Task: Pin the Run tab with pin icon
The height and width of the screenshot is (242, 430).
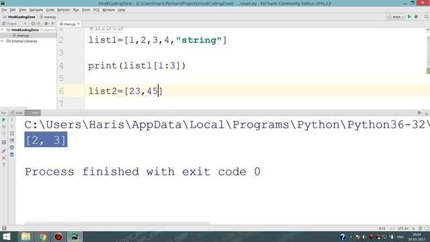Action: point(4,151)
